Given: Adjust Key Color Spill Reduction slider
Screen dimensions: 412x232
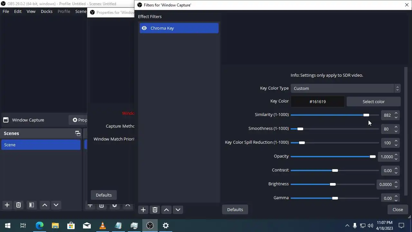Looking at the screenshot, I should pyautogui.click(x=302, y=143).
